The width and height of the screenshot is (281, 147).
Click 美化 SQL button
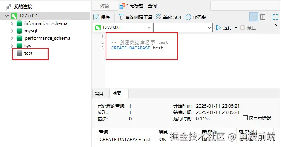pos(169,17)
